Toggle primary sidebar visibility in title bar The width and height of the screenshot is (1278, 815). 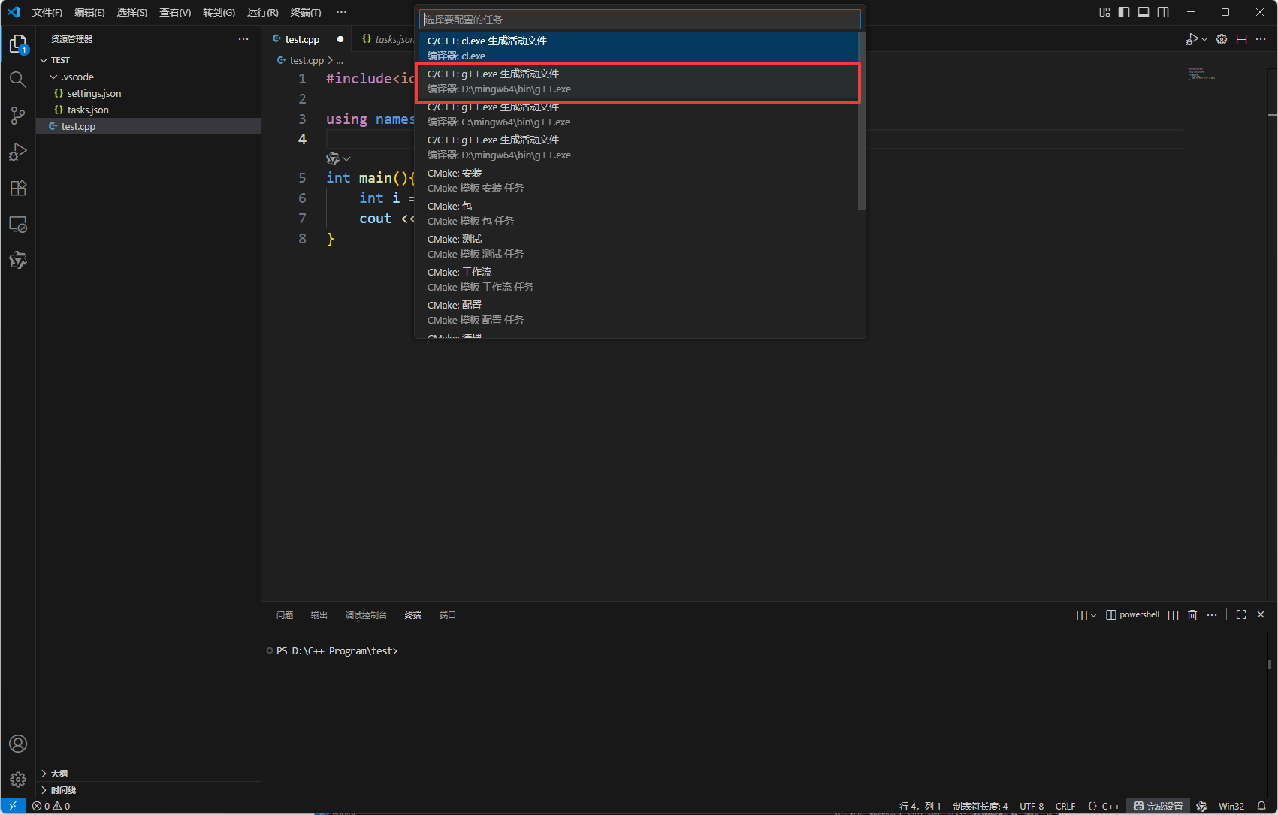1124,12
